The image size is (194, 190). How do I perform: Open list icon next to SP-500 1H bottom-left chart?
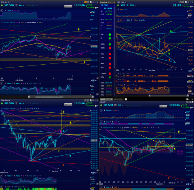[16, 103]
